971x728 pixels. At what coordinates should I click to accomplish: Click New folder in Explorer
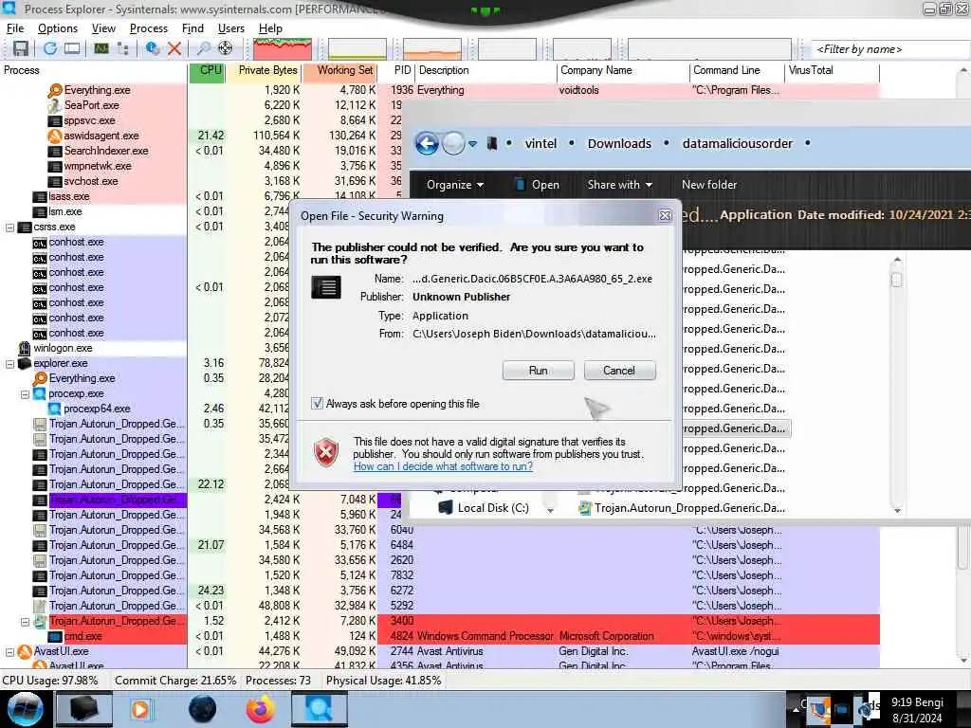tap(709, 185)
